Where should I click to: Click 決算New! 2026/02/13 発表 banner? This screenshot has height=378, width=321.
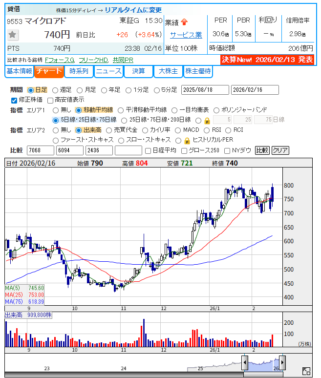click(267, 60)
